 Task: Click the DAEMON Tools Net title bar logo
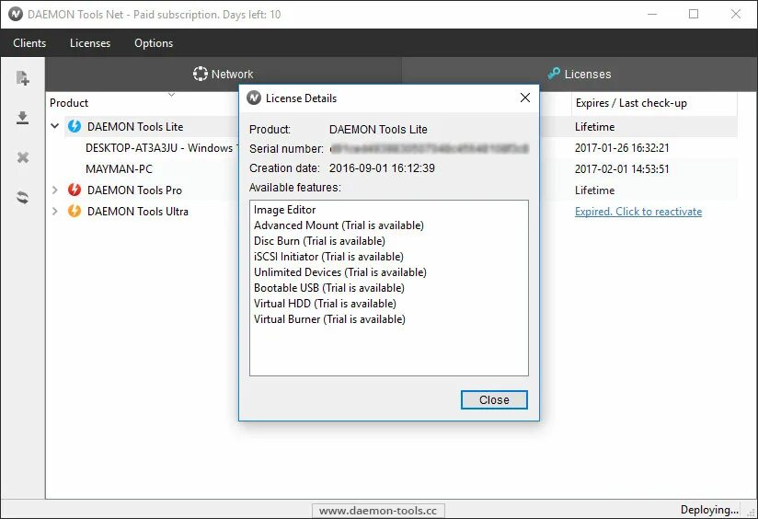(x=16, y=14)
